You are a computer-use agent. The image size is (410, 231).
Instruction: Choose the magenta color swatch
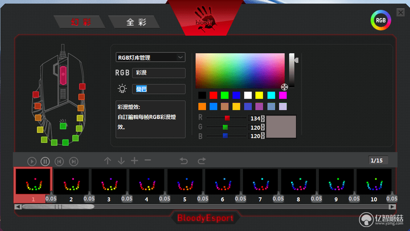click(x=283, y=95)
